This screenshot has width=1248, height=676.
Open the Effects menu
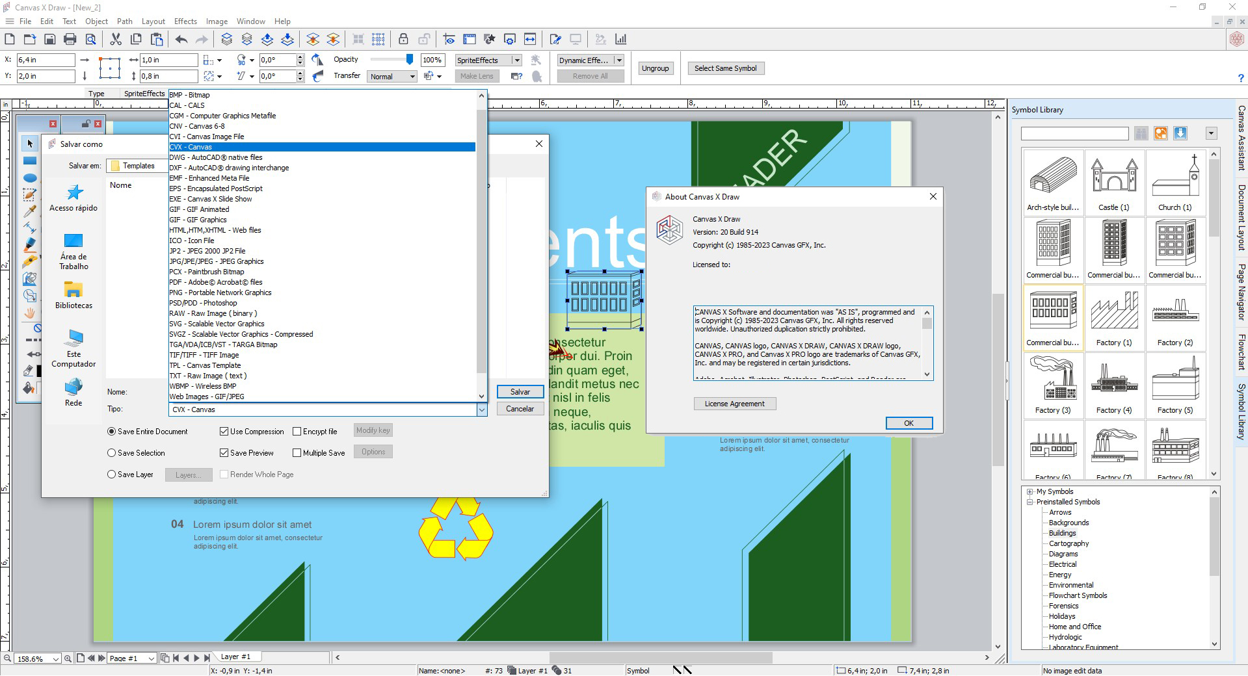(185, 21)
